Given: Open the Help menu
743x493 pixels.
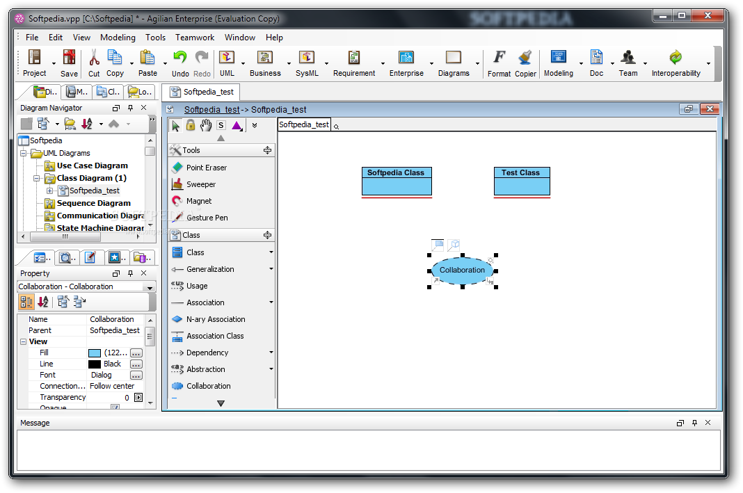Looking at the screenshot, I should click(274, 38).
